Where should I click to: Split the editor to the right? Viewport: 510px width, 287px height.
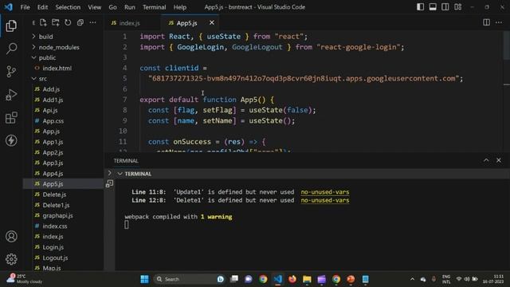[486, 22]
